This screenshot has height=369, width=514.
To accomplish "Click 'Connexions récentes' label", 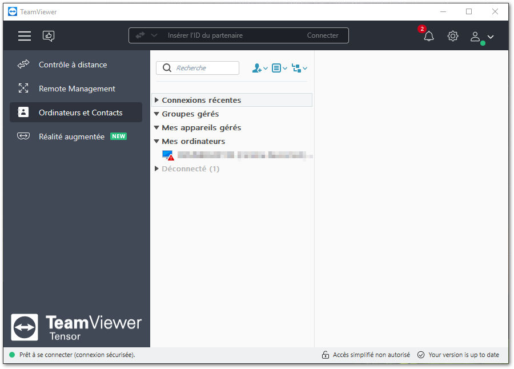I will [201, 100].
